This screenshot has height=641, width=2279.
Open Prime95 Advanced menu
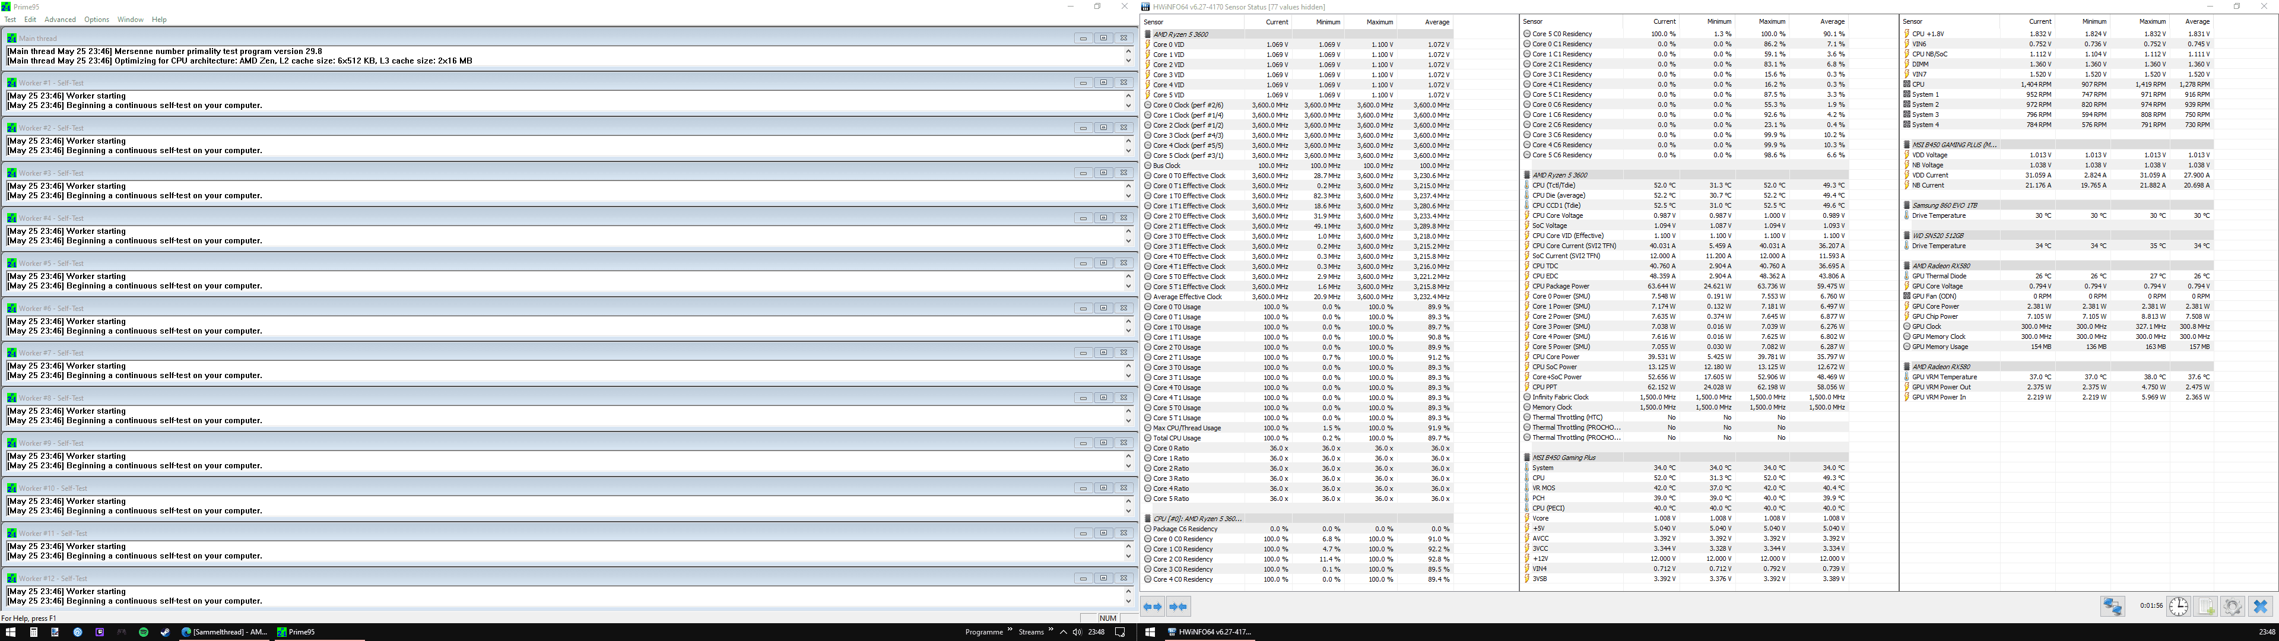pyautogui.click(x=60, y=20)
